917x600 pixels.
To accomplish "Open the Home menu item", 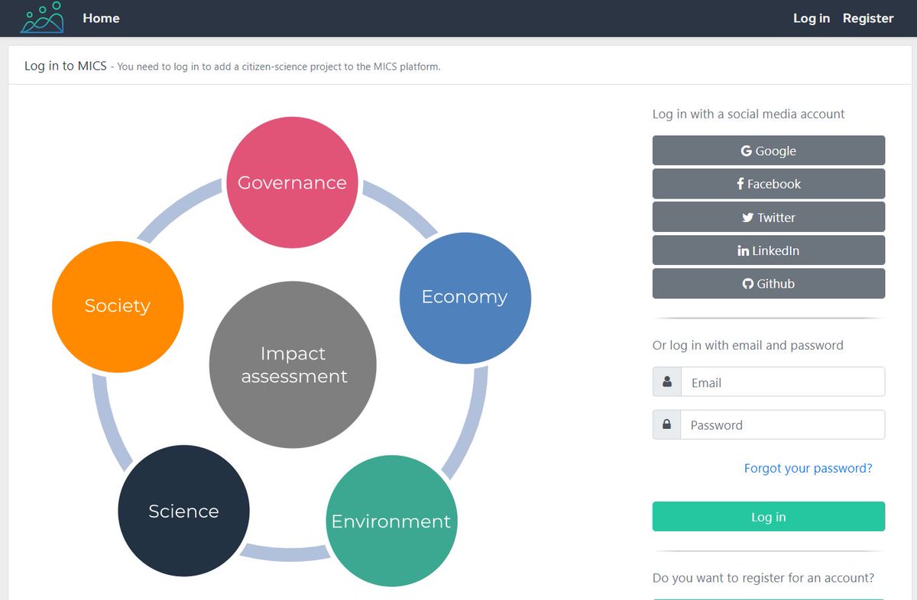I will pyautogui.click(x=101, y=18).
